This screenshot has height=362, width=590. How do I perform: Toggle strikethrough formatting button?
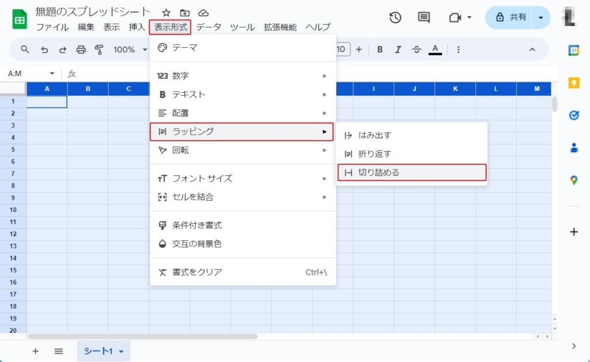coord(417,50)
